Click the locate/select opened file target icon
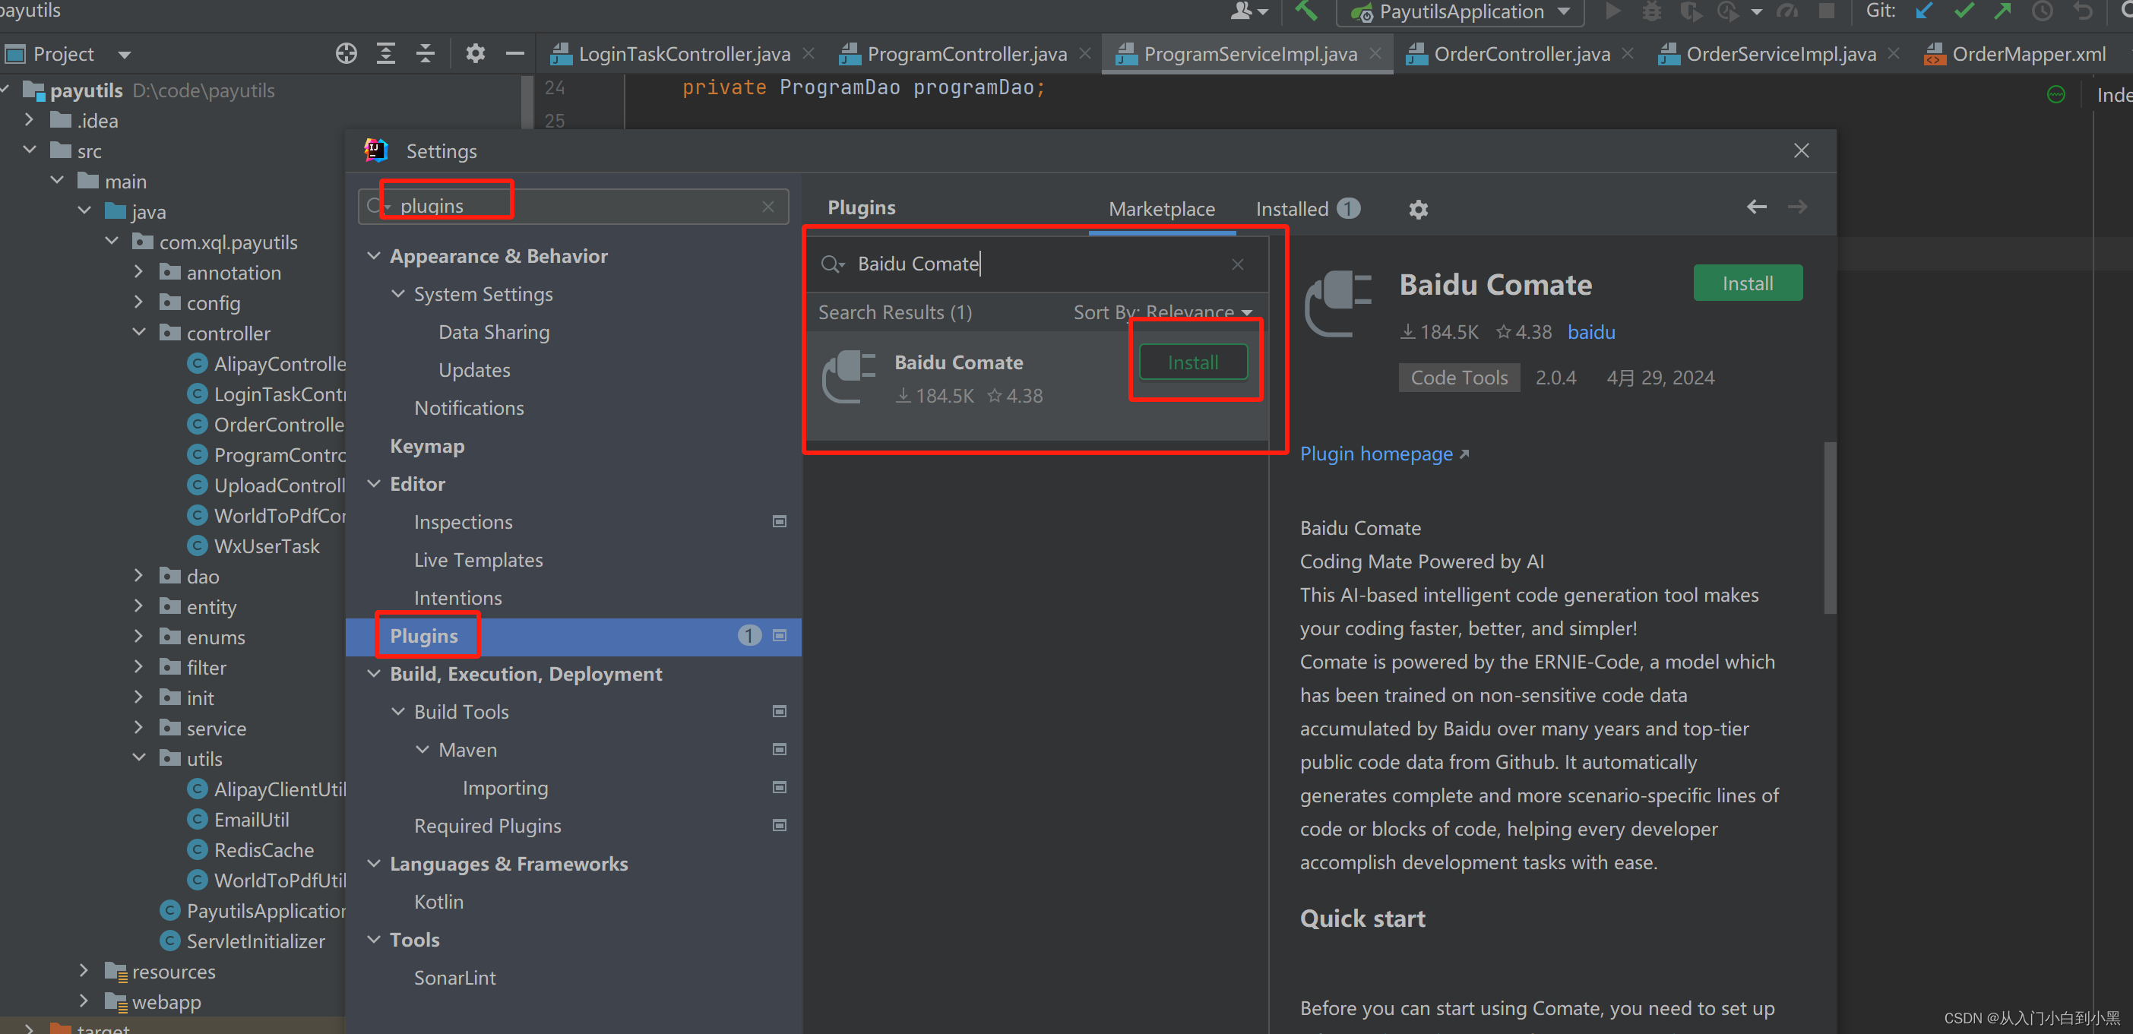 click(346, 54)
